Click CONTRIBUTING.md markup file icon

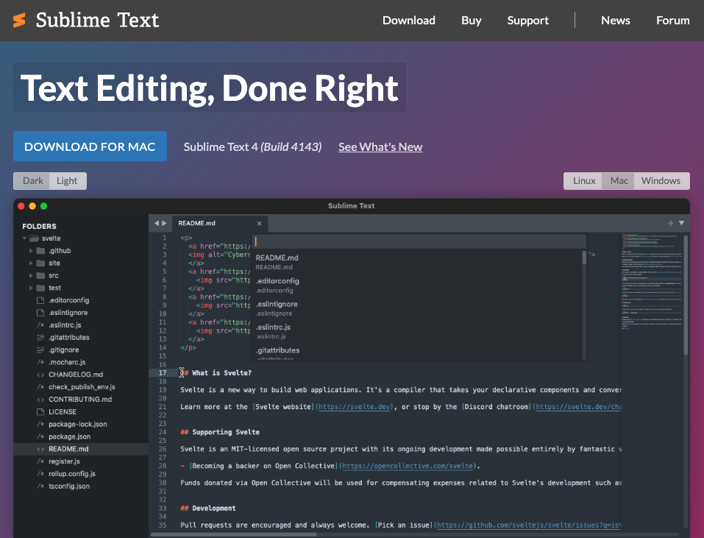[40, 399]
